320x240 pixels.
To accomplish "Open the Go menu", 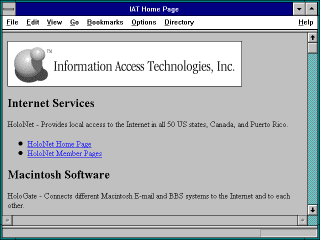I will (x=74, y=22).
